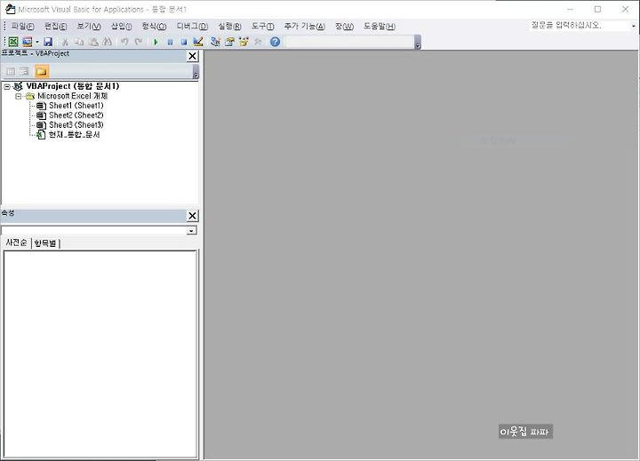This screenshot has width=640, height=461.
Task: Open the 추가 기능(A) menu
Action: click(305, 26)
